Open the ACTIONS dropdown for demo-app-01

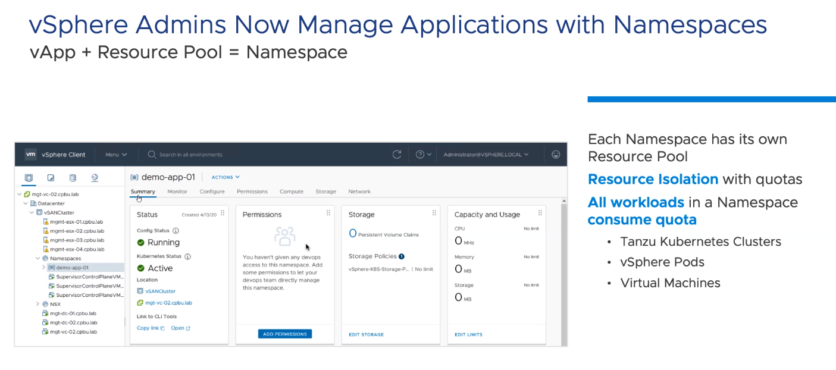click(x=226, y=177)
